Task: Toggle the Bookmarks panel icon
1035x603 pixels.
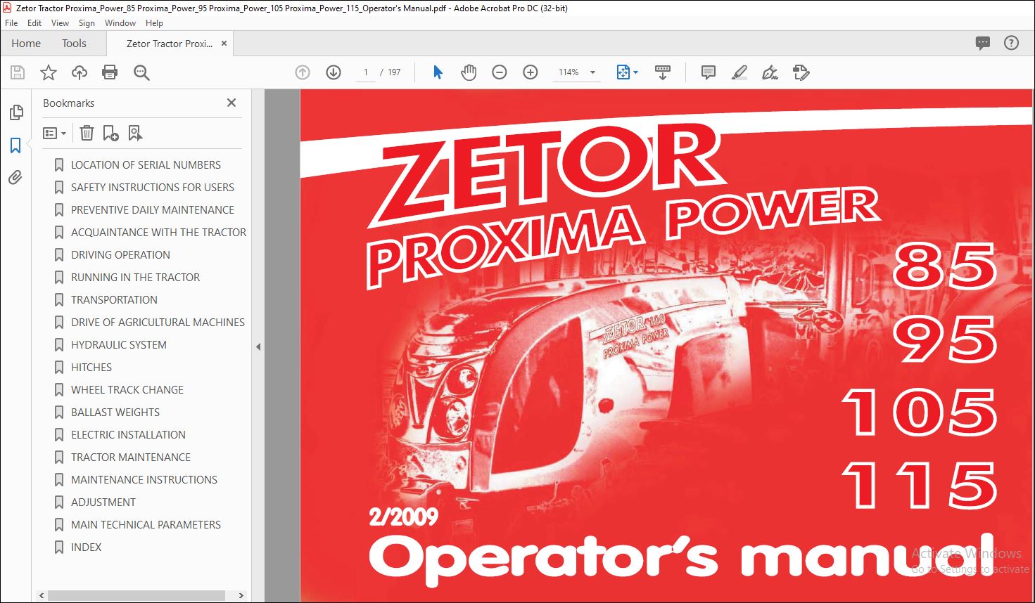Action: click(15, 145)
